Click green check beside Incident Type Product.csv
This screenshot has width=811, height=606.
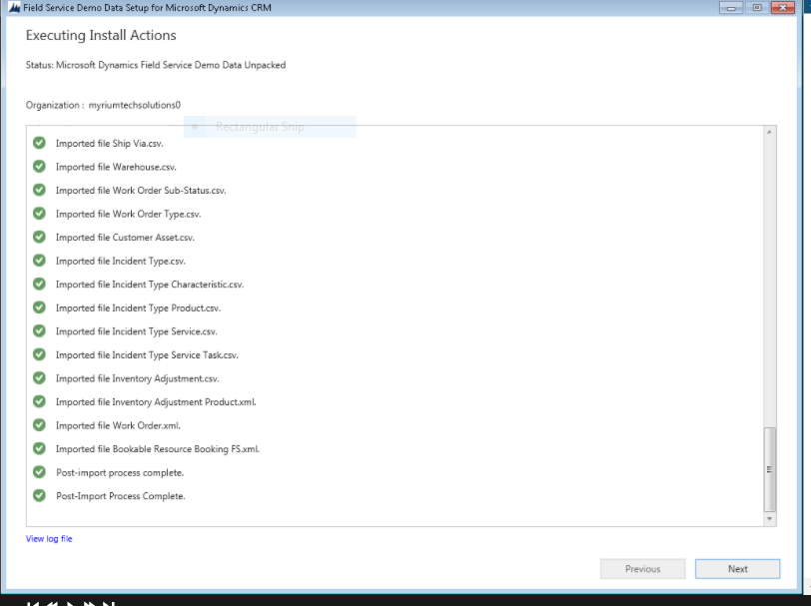39,307
